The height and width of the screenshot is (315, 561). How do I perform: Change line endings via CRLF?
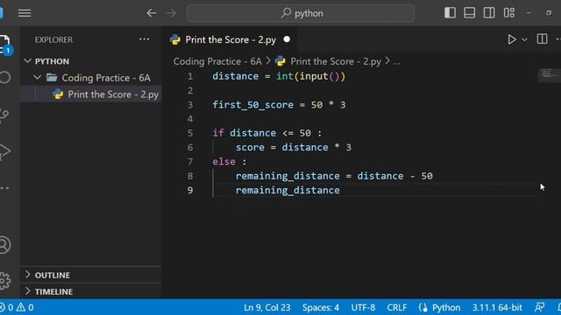coord(396,307)
